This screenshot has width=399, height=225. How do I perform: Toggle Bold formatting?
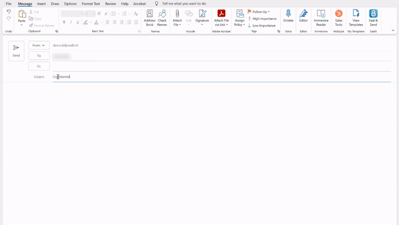pyautogui.click(x=64, y=22)
